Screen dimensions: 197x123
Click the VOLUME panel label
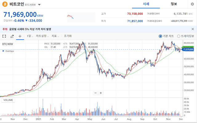tap(8, 100)
